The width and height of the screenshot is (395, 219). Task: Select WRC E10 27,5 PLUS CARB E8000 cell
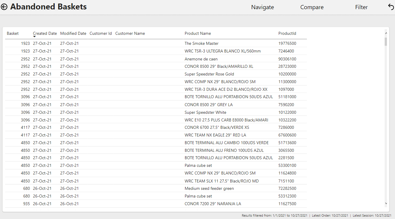[x=226, y=120]
